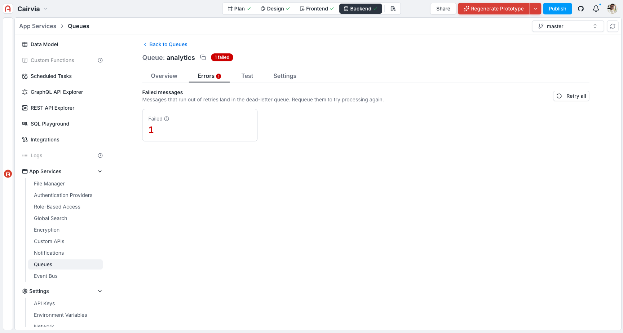Collapse the App Services section chevron
The height and width of the screenshot is (333, 623).
pos(100,171)
